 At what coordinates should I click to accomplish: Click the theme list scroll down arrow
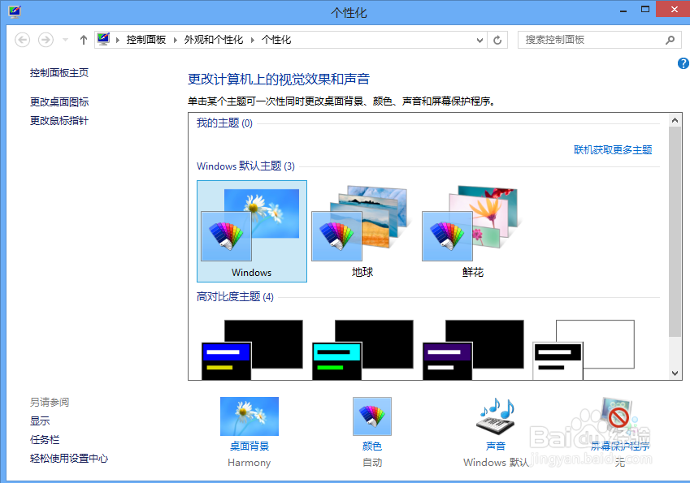675,373
